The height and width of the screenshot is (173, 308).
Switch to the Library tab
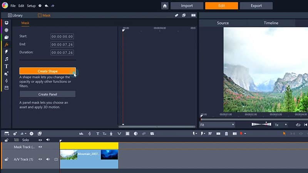coord(15,15)
